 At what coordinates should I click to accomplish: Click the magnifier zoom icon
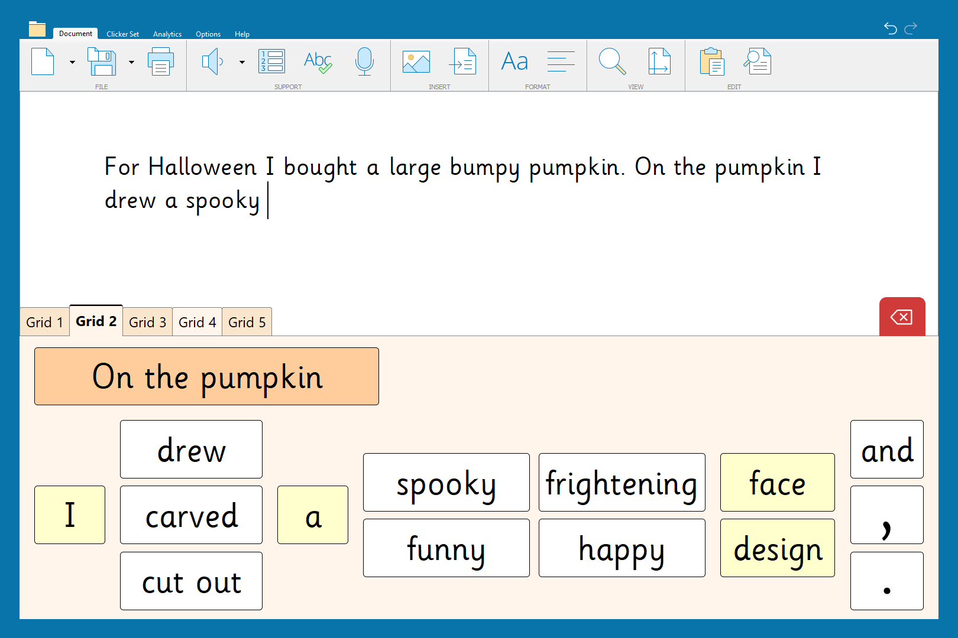[x=612, y=61]
